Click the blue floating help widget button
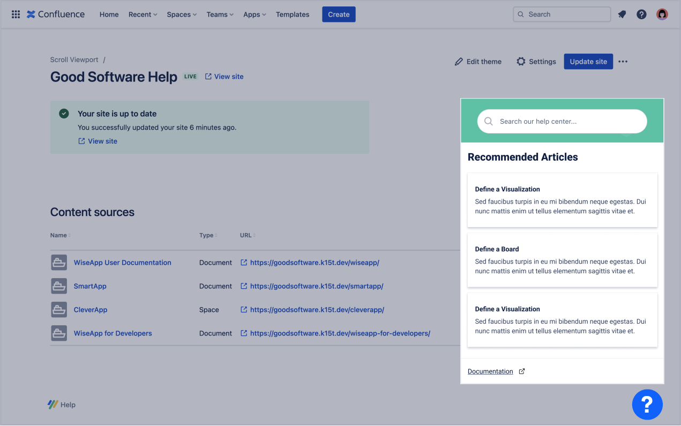 click(647, 405)
